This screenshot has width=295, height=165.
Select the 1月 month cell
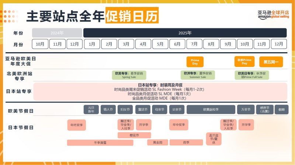[92, 44]
